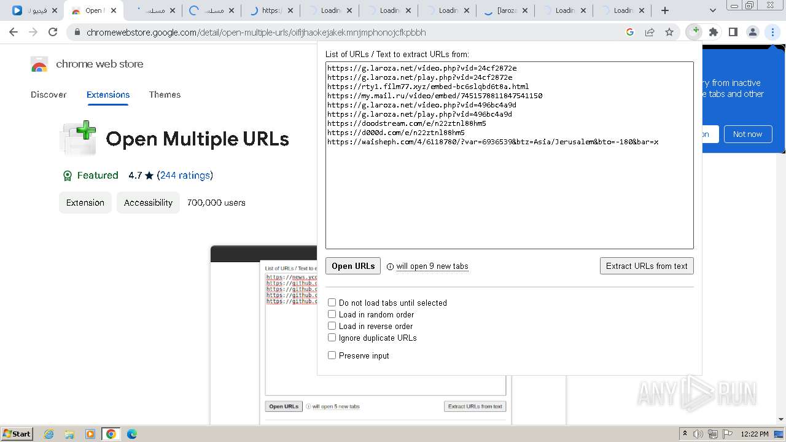Screen dimensions: 786x442
Task: Open the Extensions section
Action: click(108, 95)
